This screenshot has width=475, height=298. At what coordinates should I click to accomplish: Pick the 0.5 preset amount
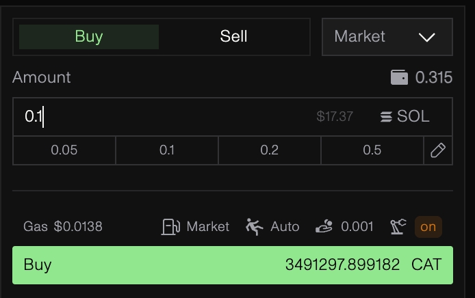pyautogui.click(x=372, y=150)
